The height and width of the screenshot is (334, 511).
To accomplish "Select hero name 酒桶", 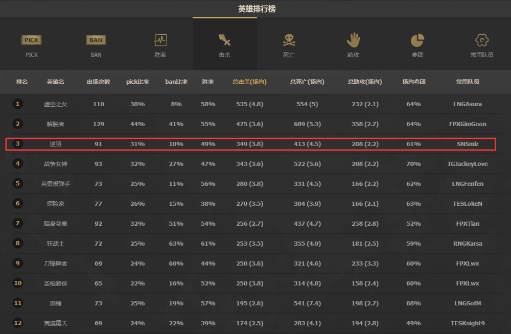I will point(55,303).
